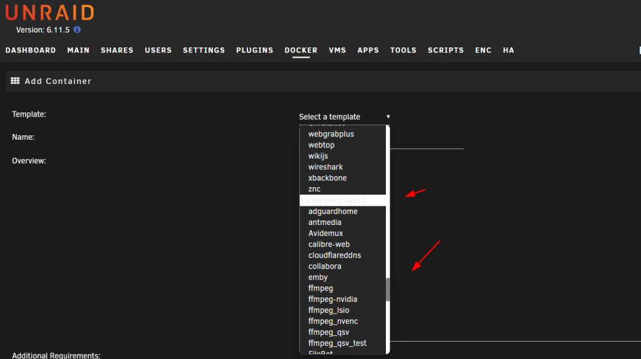Go to the Users tab
Screen dimensions: 641x359
pyautogui.click(x=158, y=50)
